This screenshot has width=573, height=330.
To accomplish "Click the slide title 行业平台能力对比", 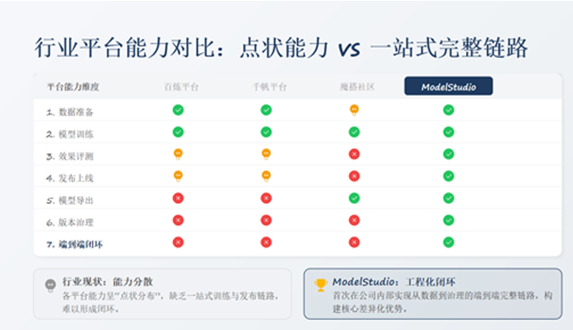I will click(x=124, y=48).
